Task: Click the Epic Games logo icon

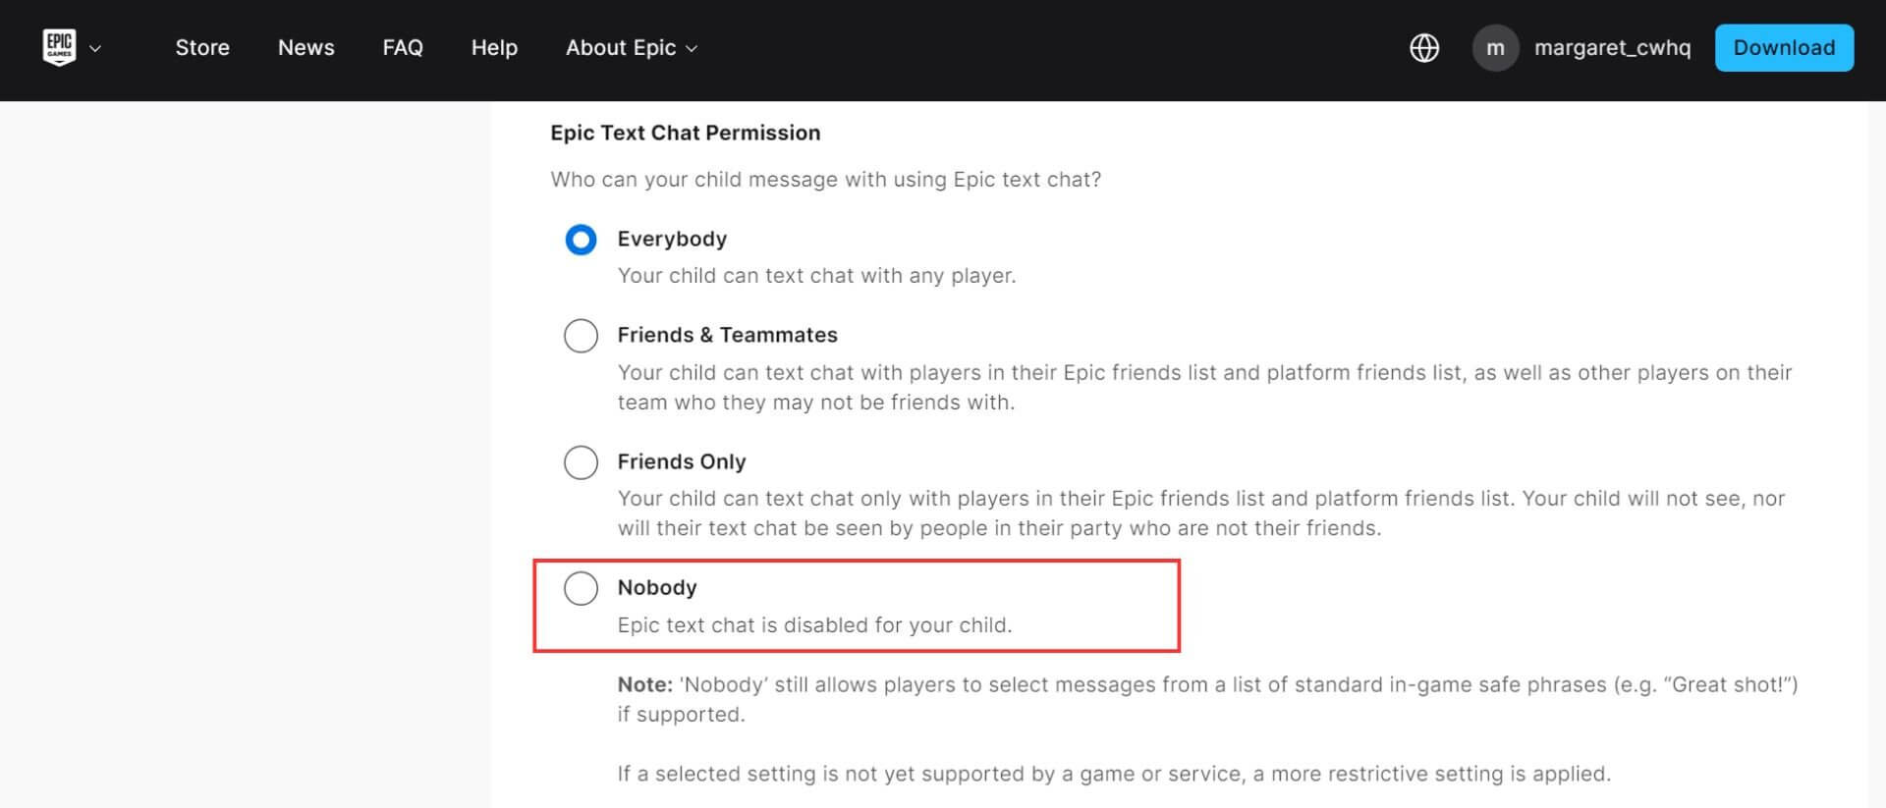Action: (59, 47)
